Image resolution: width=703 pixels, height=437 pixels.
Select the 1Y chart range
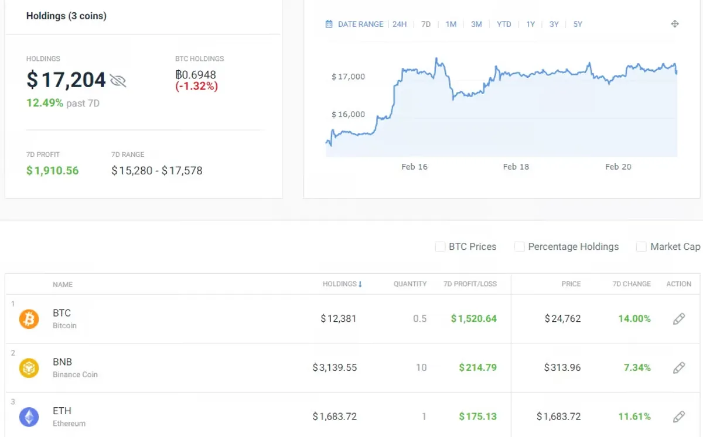pyautogui.click(x=530, y=24)
